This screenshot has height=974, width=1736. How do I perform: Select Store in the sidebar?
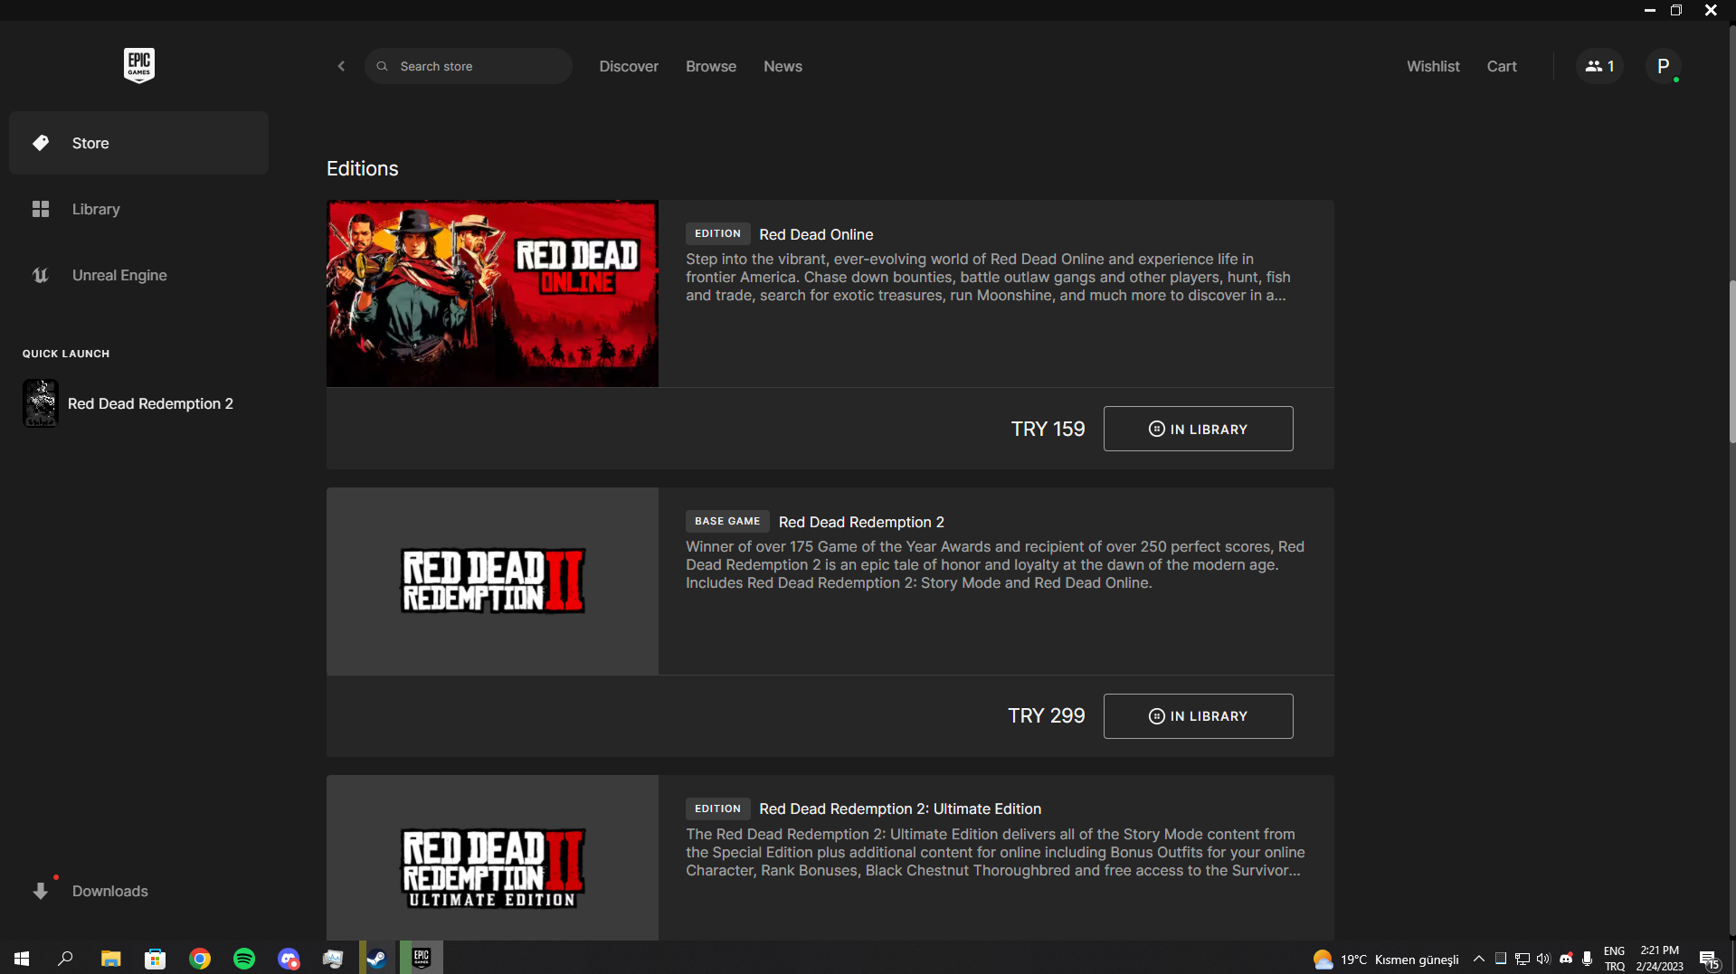(x=138, y=143)
